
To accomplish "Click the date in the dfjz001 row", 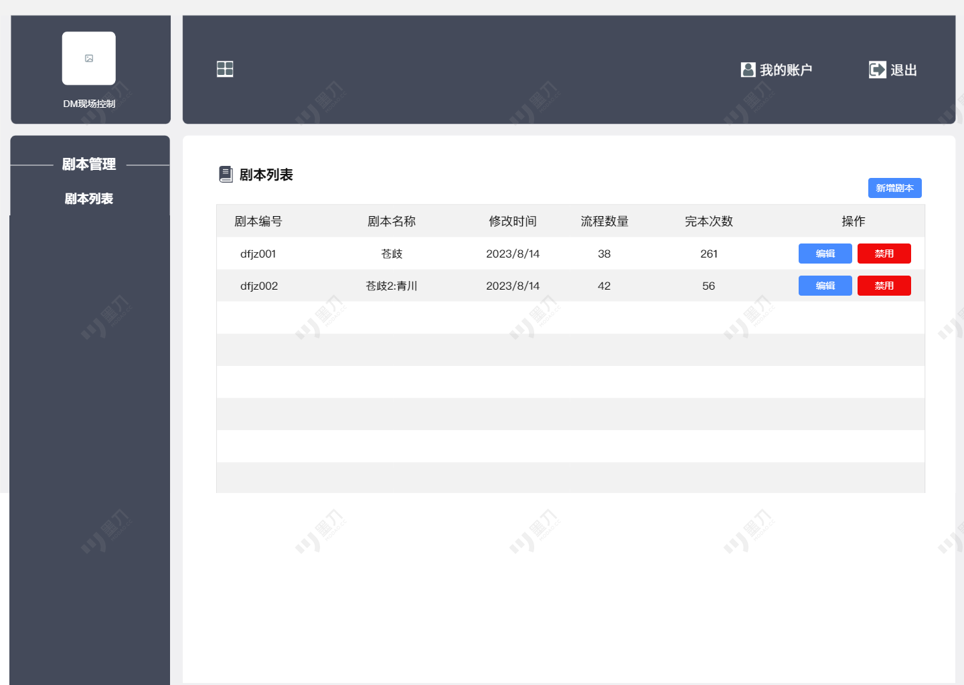I will point(513,254).
